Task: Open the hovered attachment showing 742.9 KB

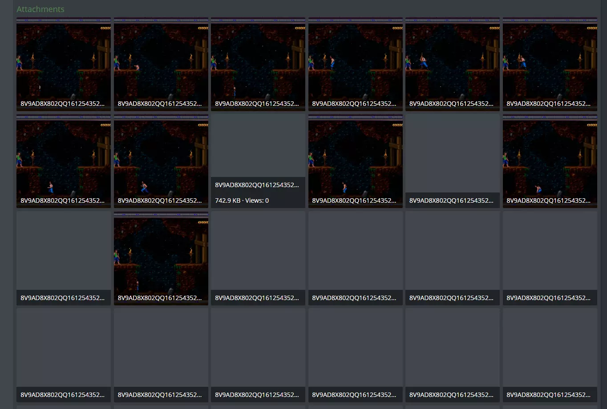Action: 258,161
